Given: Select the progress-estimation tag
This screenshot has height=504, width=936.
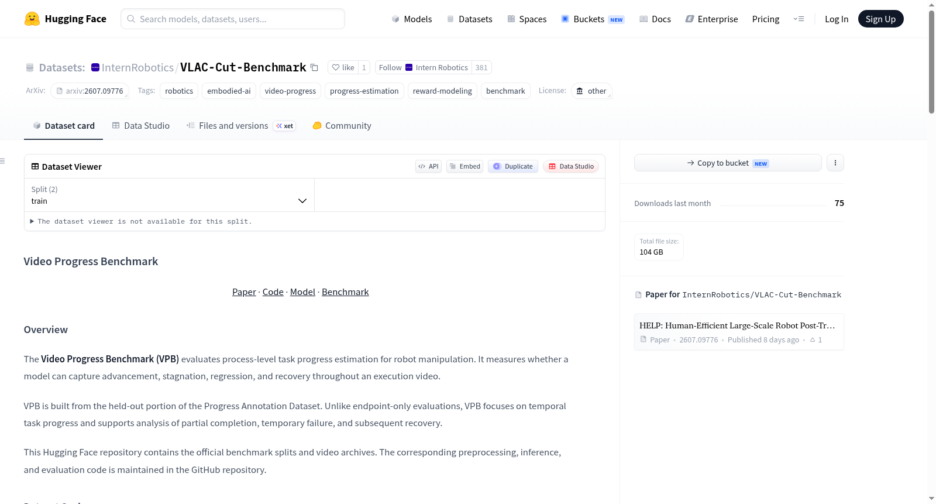Looking at the screenshot, I should pos(364,91).
